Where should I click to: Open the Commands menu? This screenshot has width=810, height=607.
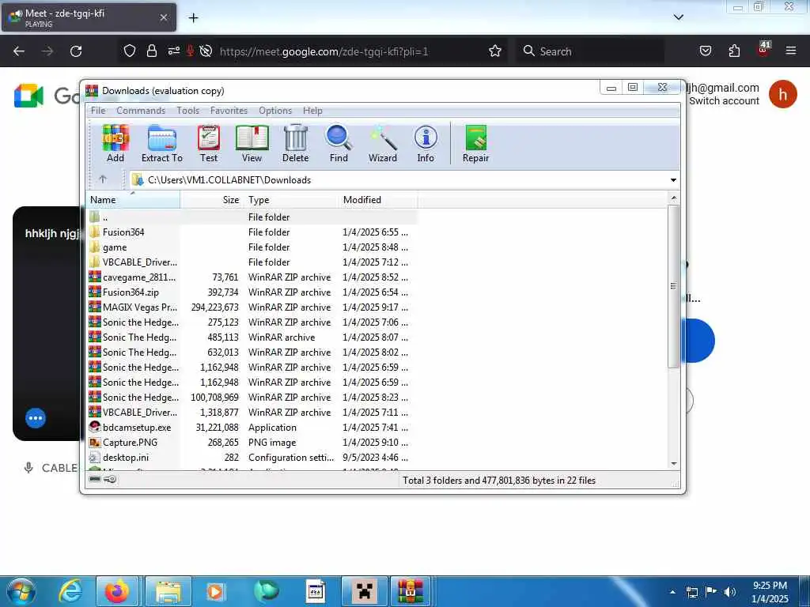point(141,111)
